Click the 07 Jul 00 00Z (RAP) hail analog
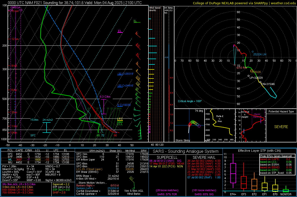Screen dimensions: 297x197 coord(204,177)
